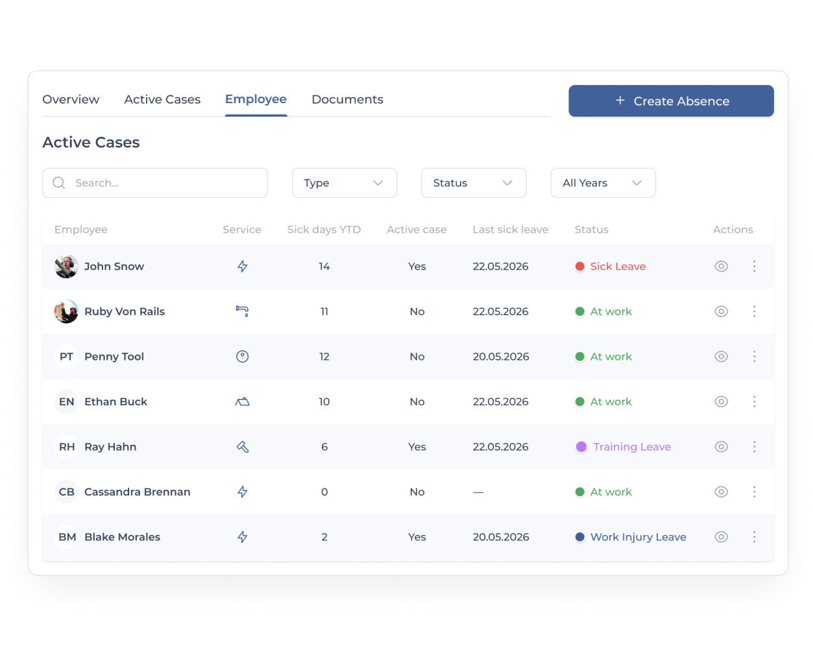Click the eye icon for Ruby Von Rails

click(x=721, y=311)
